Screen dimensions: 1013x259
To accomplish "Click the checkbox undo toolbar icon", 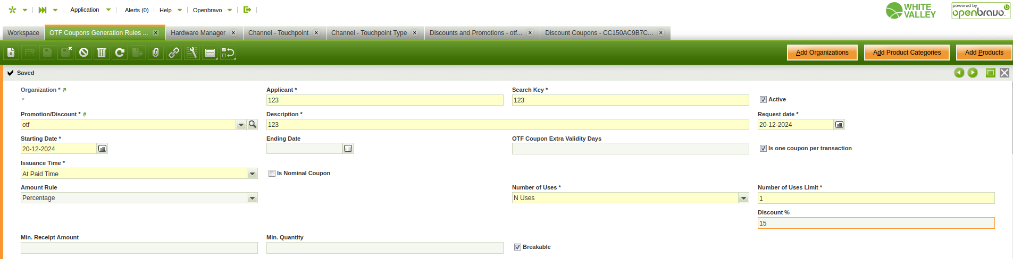I will pos(228,53).
